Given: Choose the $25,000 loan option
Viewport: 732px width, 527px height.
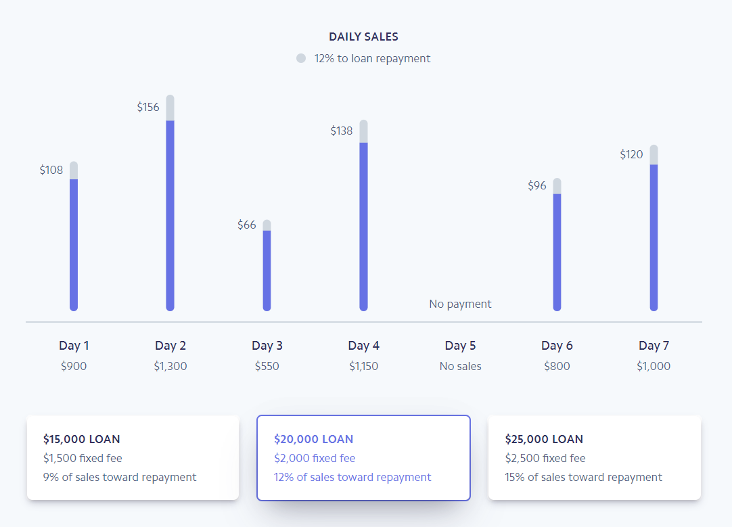Looking at the screenshot, I should click(594, 458).
